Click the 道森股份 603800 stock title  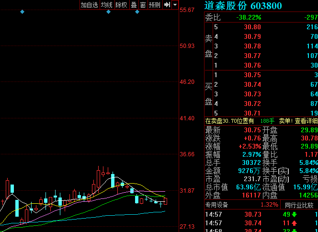[243, 6]
